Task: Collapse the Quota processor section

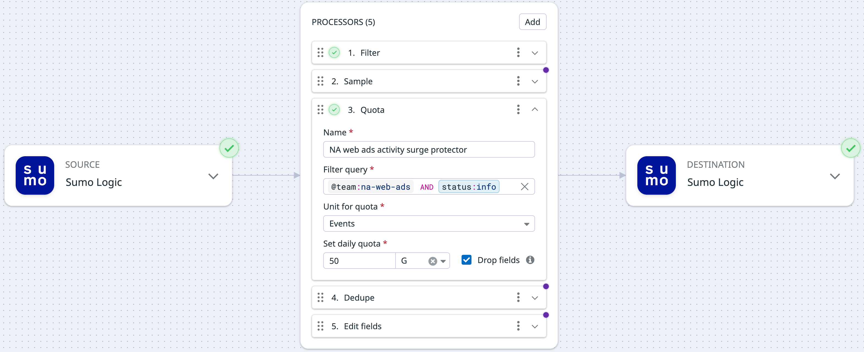Action: pyautogui.click(x=535, y=110)
